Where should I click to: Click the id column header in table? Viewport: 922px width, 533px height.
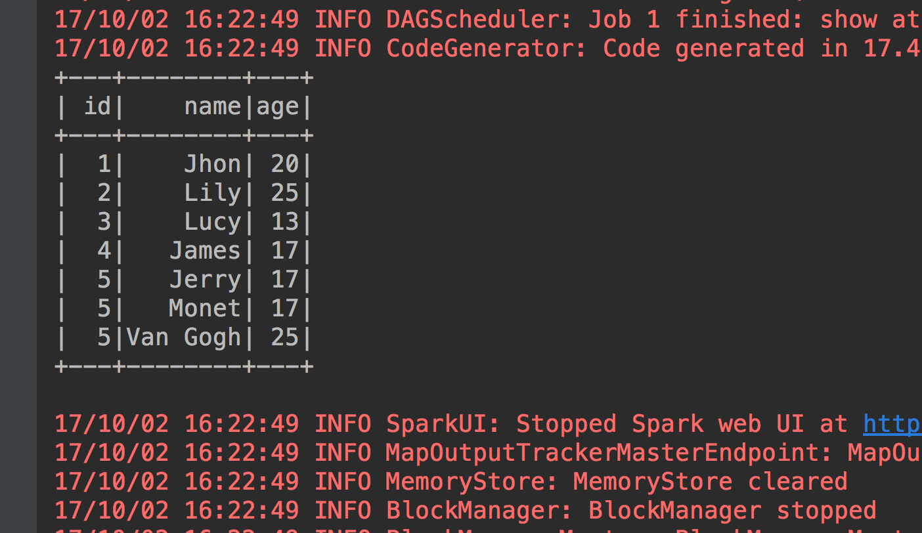pos(97,106)
